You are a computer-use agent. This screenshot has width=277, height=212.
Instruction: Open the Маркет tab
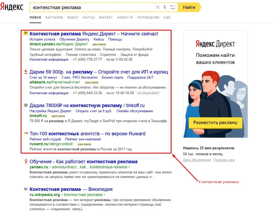click(x=106, y=18)
